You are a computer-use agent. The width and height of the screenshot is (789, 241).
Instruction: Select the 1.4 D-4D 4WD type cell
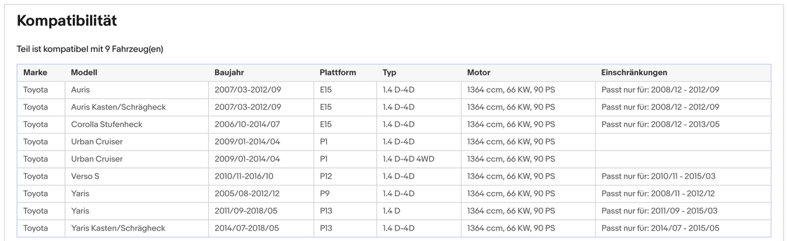tap(408, 159)
